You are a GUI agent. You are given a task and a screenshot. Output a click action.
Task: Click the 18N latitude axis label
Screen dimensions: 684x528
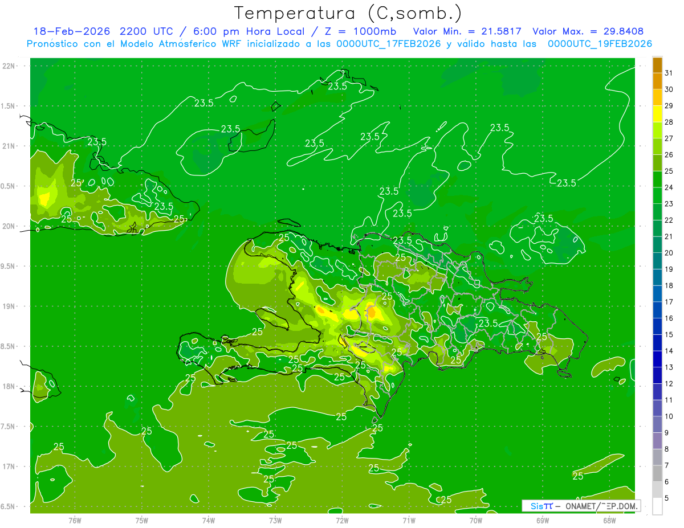(x=8, y=386)
